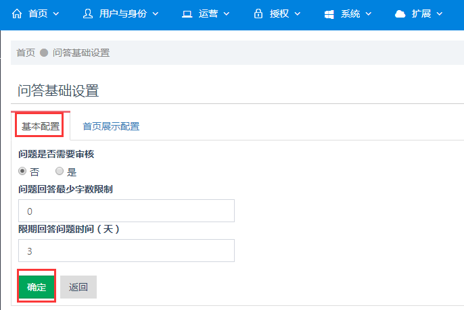Click the windows-grid icon beside 系统
The height and width of the screenshot is (310, 464).
(329, 14)
